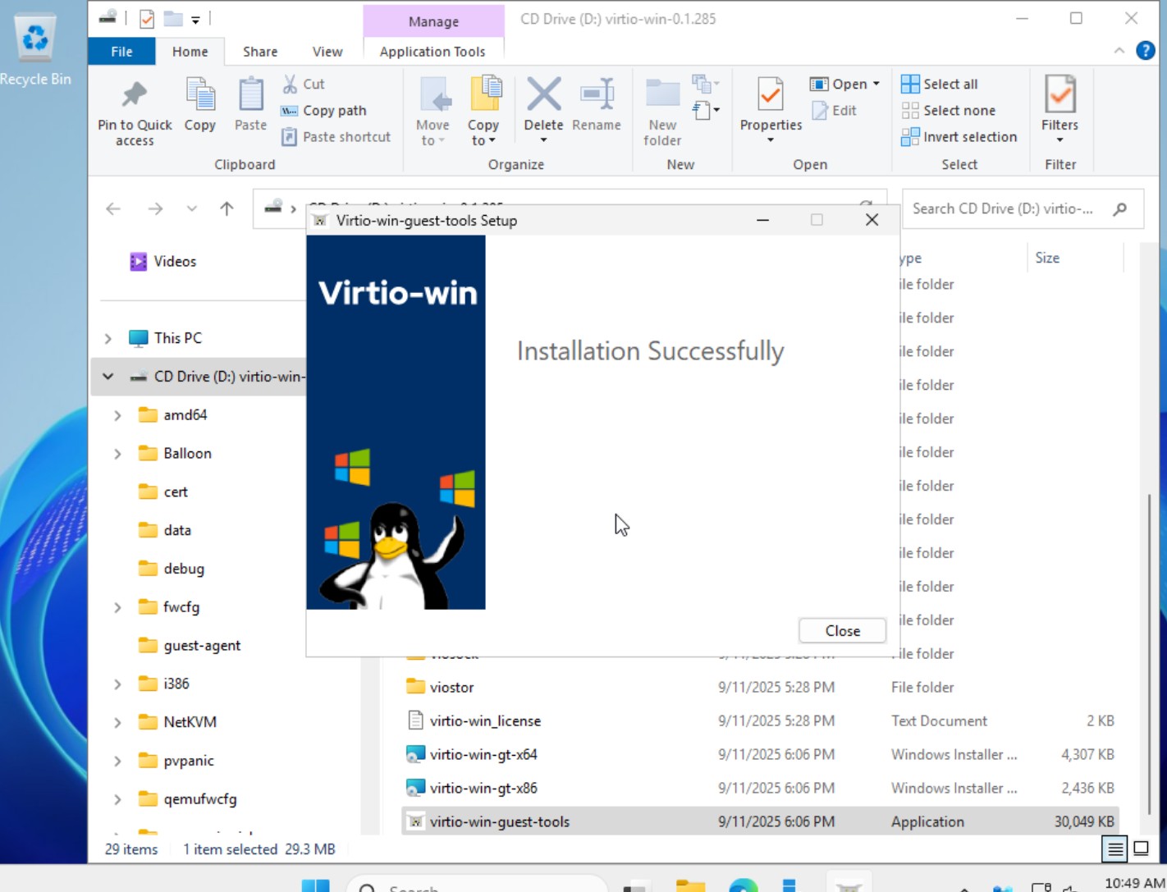Click the Filters icon
This screenshot has height=892, width=1167.
coord(1059,96)
